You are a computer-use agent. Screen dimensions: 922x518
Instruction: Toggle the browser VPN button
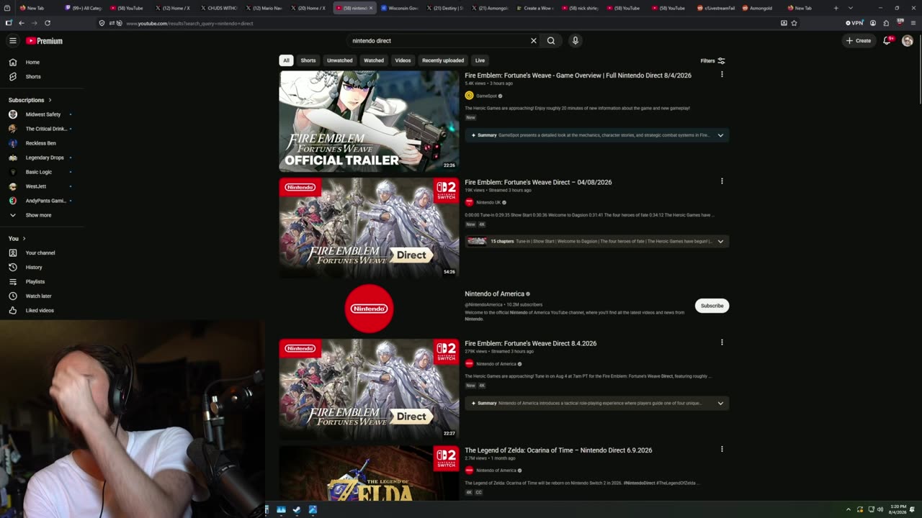click(854, 23)
